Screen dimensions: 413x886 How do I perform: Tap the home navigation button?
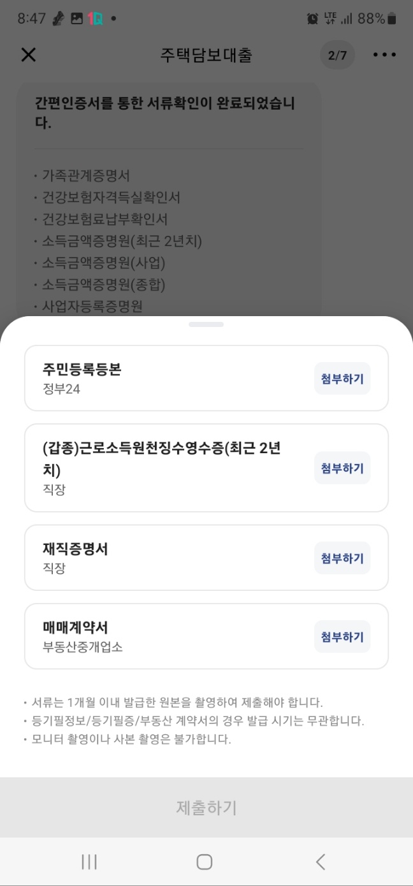pyautogui.click(x=204, y=862)
